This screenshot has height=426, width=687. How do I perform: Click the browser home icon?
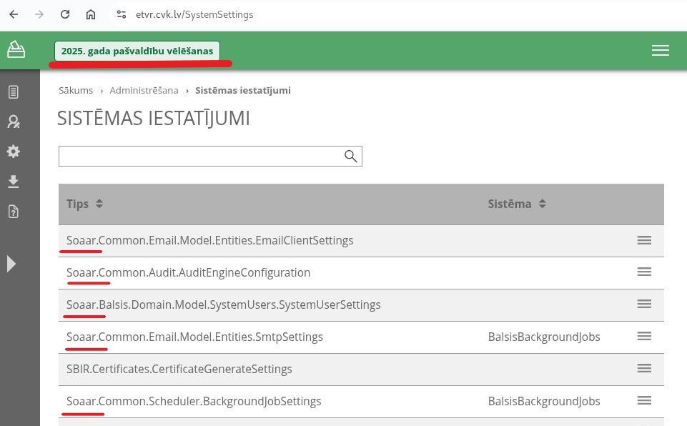click(91, 14)
